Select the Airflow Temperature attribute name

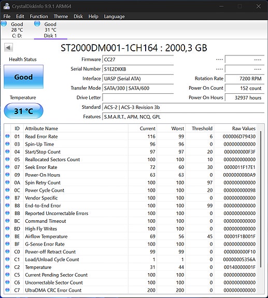(46, 236)
